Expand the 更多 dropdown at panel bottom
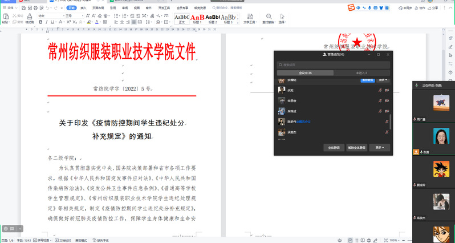The width and height of the screenshot is (455, 243). pos(379,148)
